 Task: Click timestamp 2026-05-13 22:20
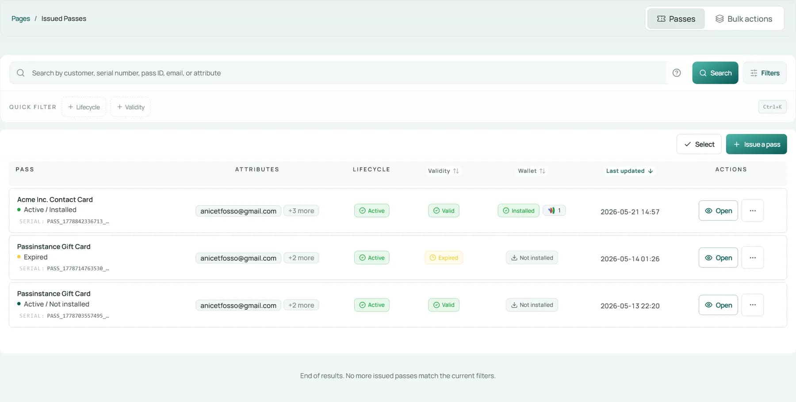(x=630, y=306)
